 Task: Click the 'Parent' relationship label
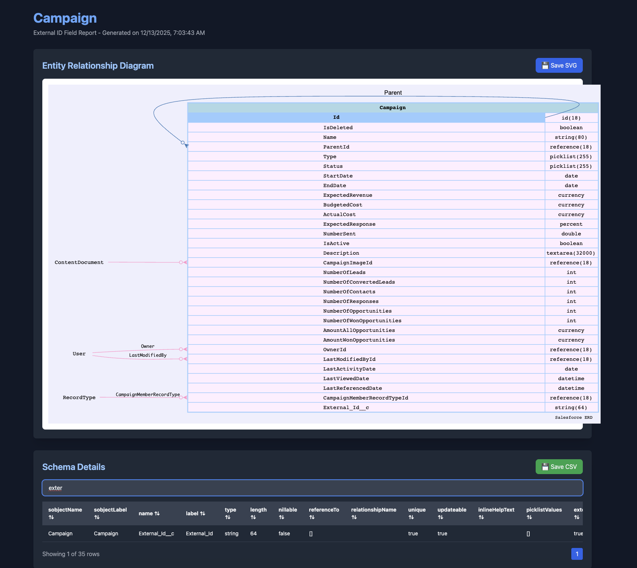(x=393, y=93)
